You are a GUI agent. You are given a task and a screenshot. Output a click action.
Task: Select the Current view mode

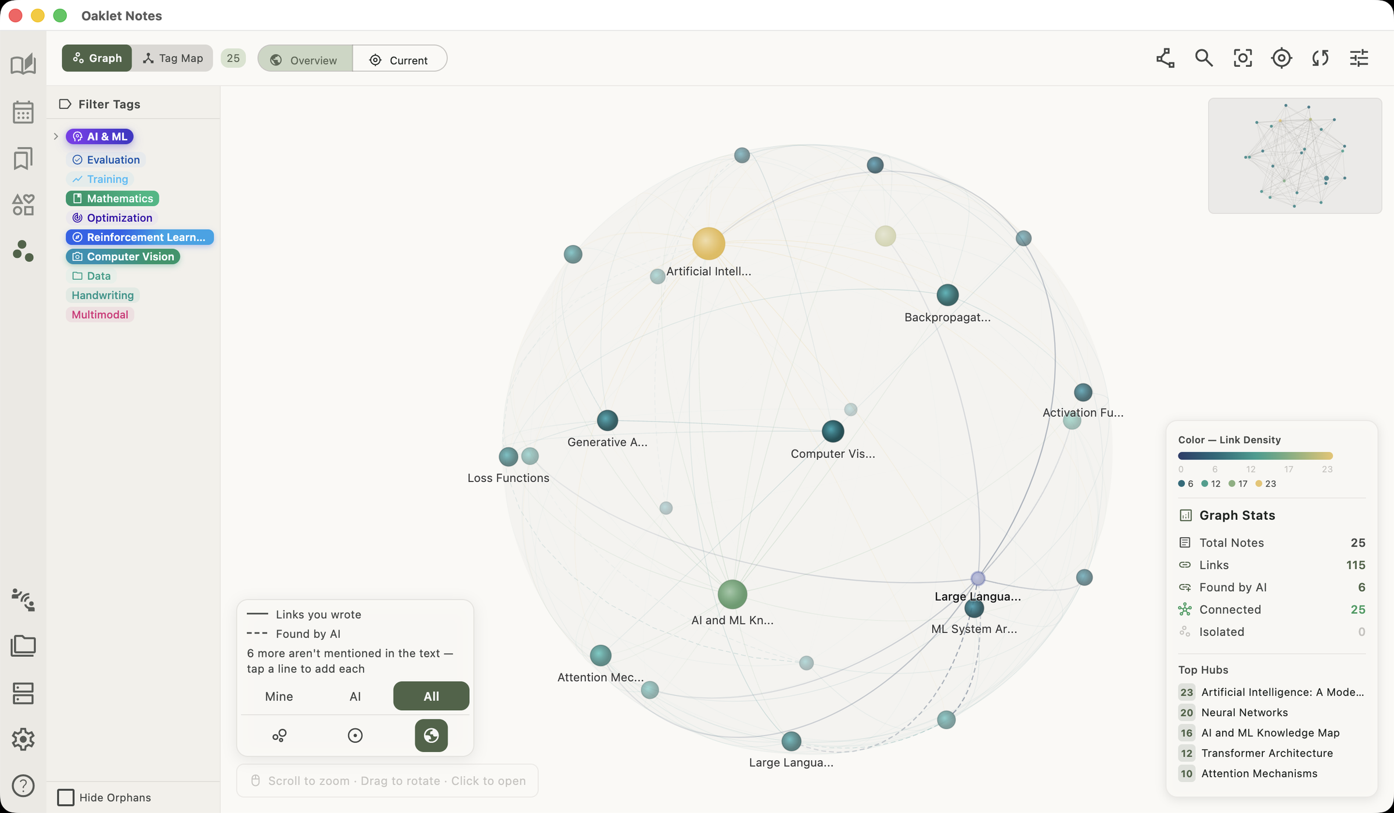(x=400, y=60)
